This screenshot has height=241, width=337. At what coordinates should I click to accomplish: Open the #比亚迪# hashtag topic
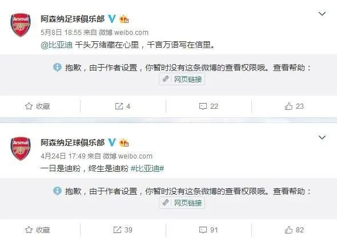click(147, 168)
